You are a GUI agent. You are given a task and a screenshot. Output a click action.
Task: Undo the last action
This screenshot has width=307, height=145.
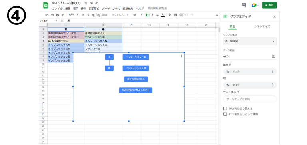coord(47,15)
